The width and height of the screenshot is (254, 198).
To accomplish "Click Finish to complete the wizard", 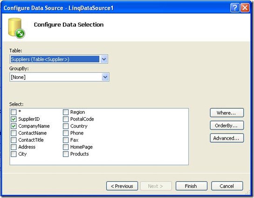I will [192, 186].
